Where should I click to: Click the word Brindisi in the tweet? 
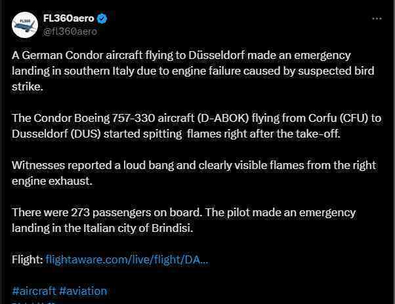coord(173,228)
